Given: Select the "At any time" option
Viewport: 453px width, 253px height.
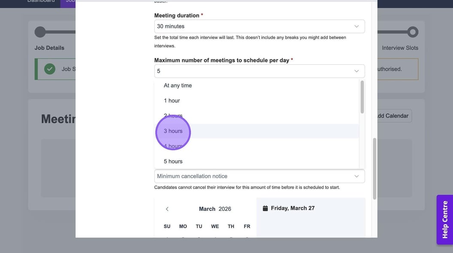Looking at the screenshot, I should 178,85.
